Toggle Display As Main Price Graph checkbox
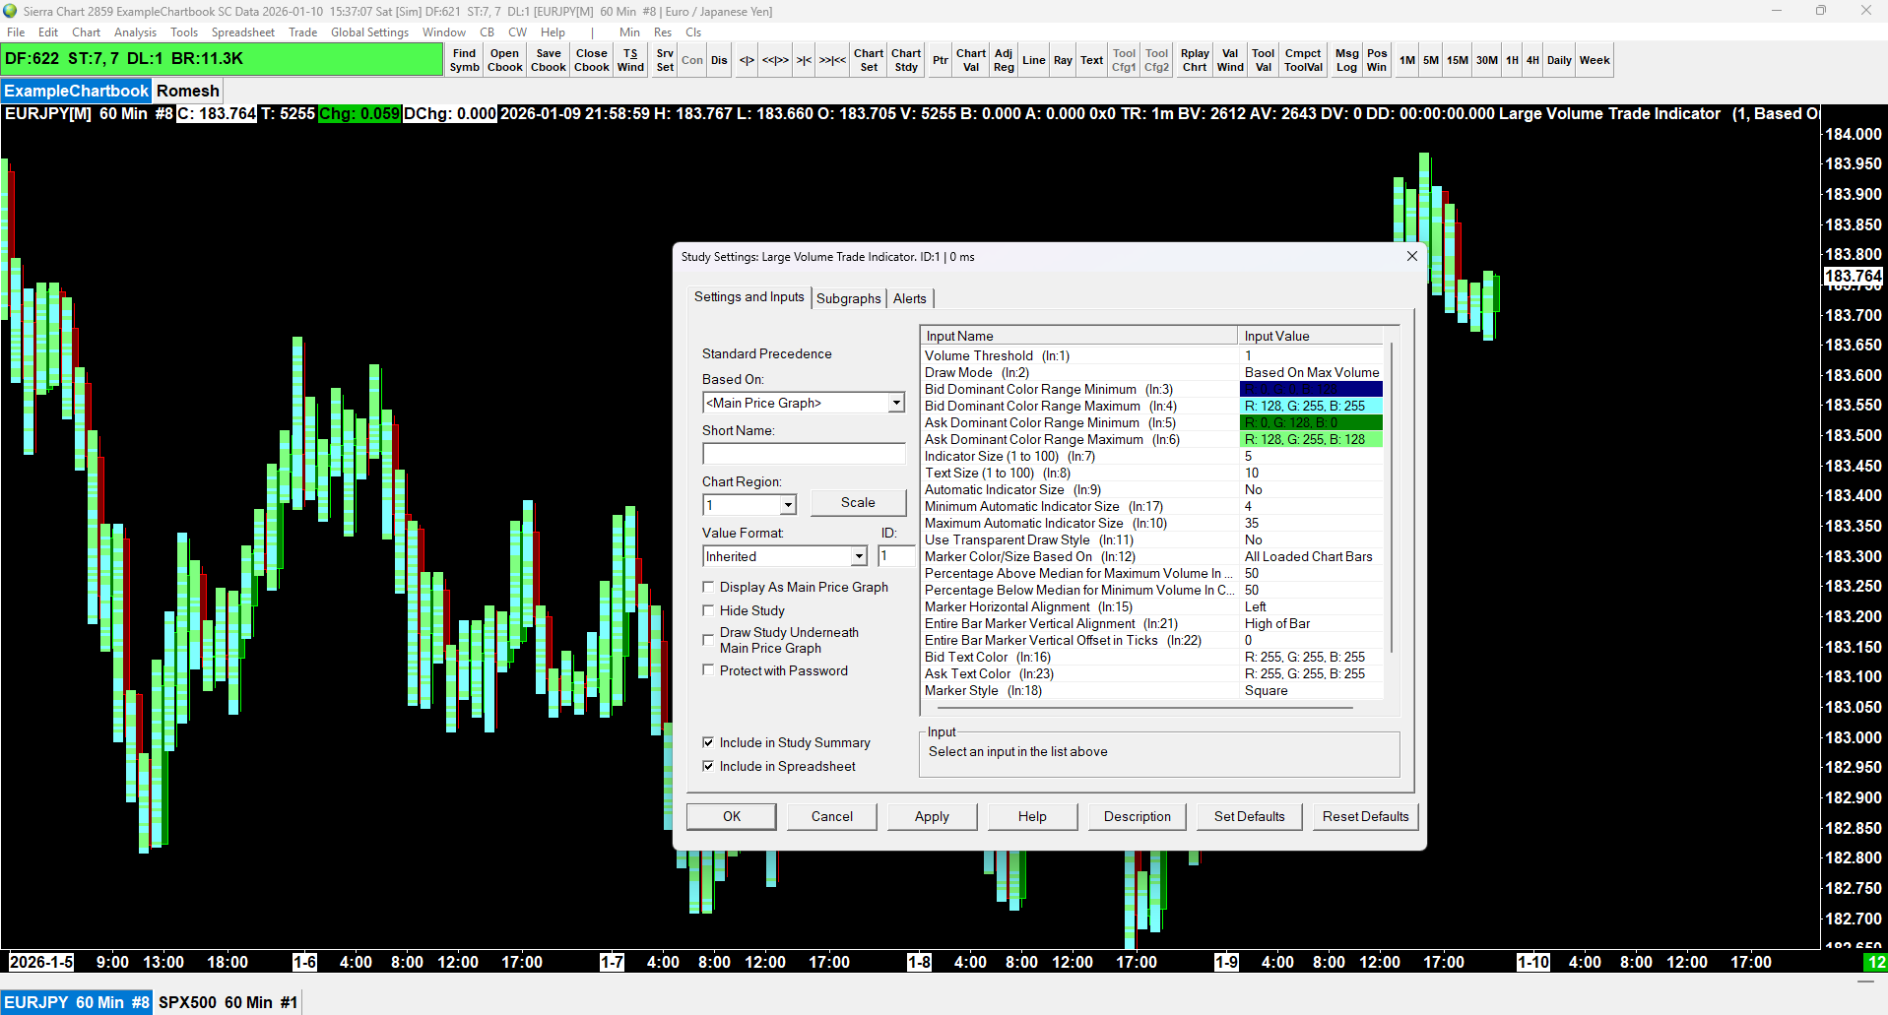The image size is (1888, 1015). tap(708, 587)
